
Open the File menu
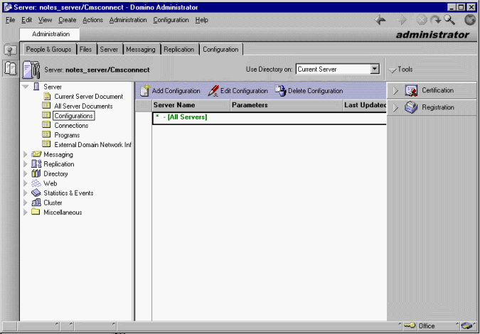point(10,20)
